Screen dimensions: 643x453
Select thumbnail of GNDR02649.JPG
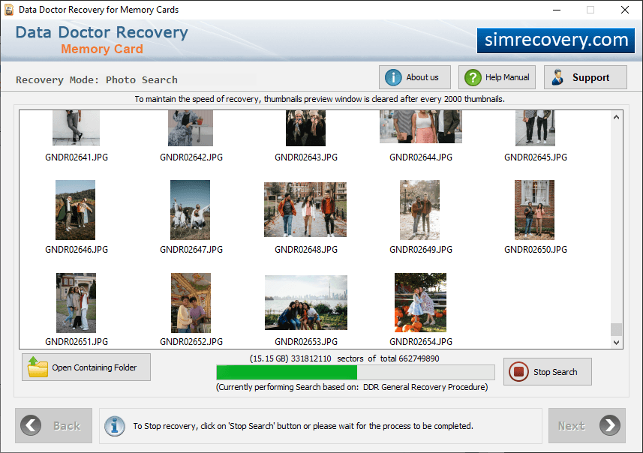[x=420, y=210]
